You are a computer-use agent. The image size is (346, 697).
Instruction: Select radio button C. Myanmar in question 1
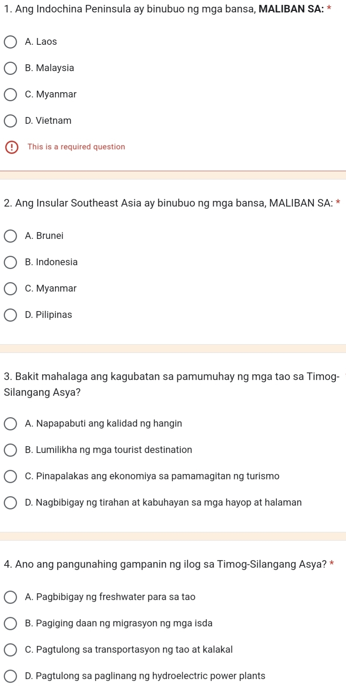(x=11, y=94)
